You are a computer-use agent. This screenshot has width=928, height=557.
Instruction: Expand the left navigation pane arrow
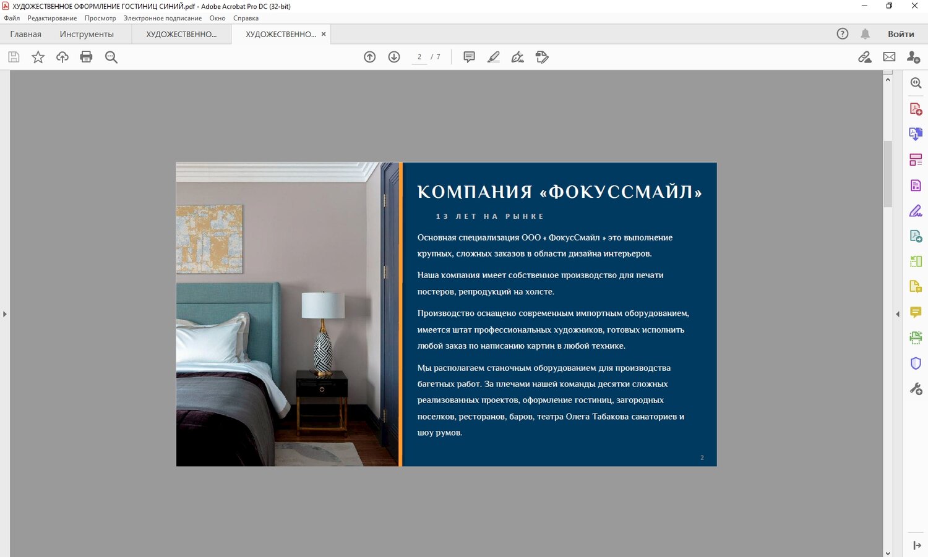[x=4, y=314]
